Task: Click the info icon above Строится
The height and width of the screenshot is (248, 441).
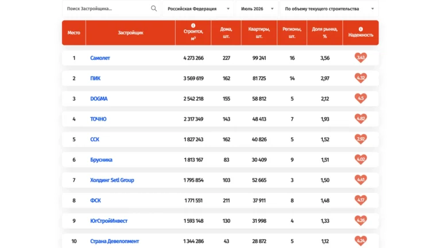Action: coord(193,26)
